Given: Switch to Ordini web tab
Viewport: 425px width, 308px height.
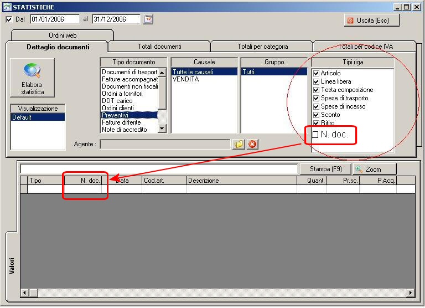Looking at the screenshot, I should 63,35.
